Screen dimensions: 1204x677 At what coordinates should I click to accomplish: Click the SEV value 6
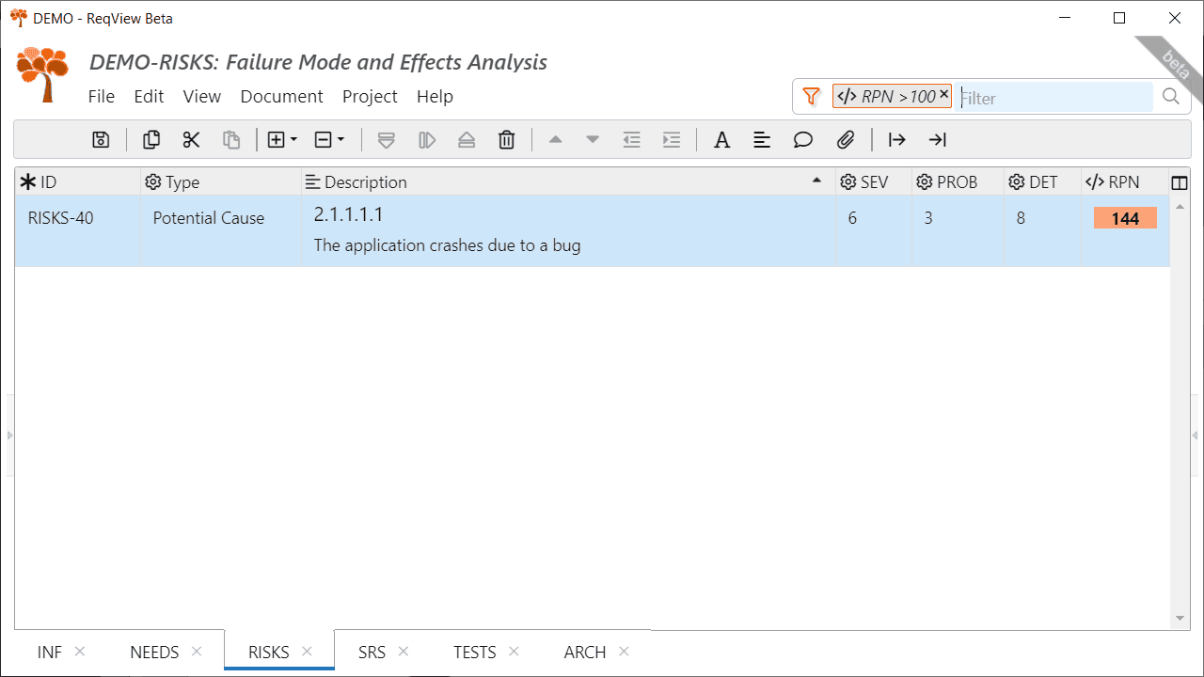click(852, 218)
